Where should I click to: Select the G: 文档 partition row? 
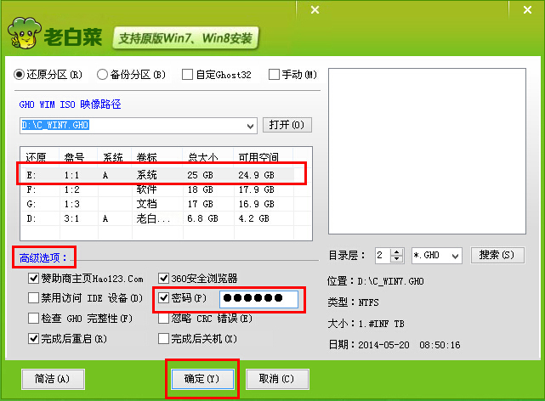point(160,204)
